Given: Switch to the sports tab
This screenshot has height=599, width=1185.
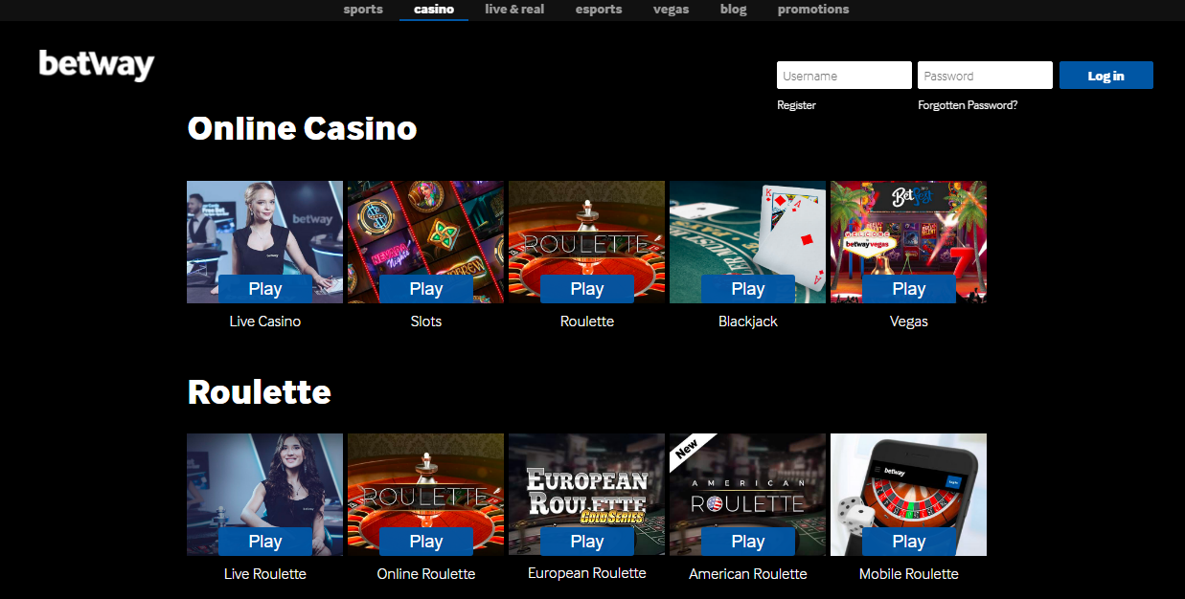Looking at the screenshot, I should (363, 10).
